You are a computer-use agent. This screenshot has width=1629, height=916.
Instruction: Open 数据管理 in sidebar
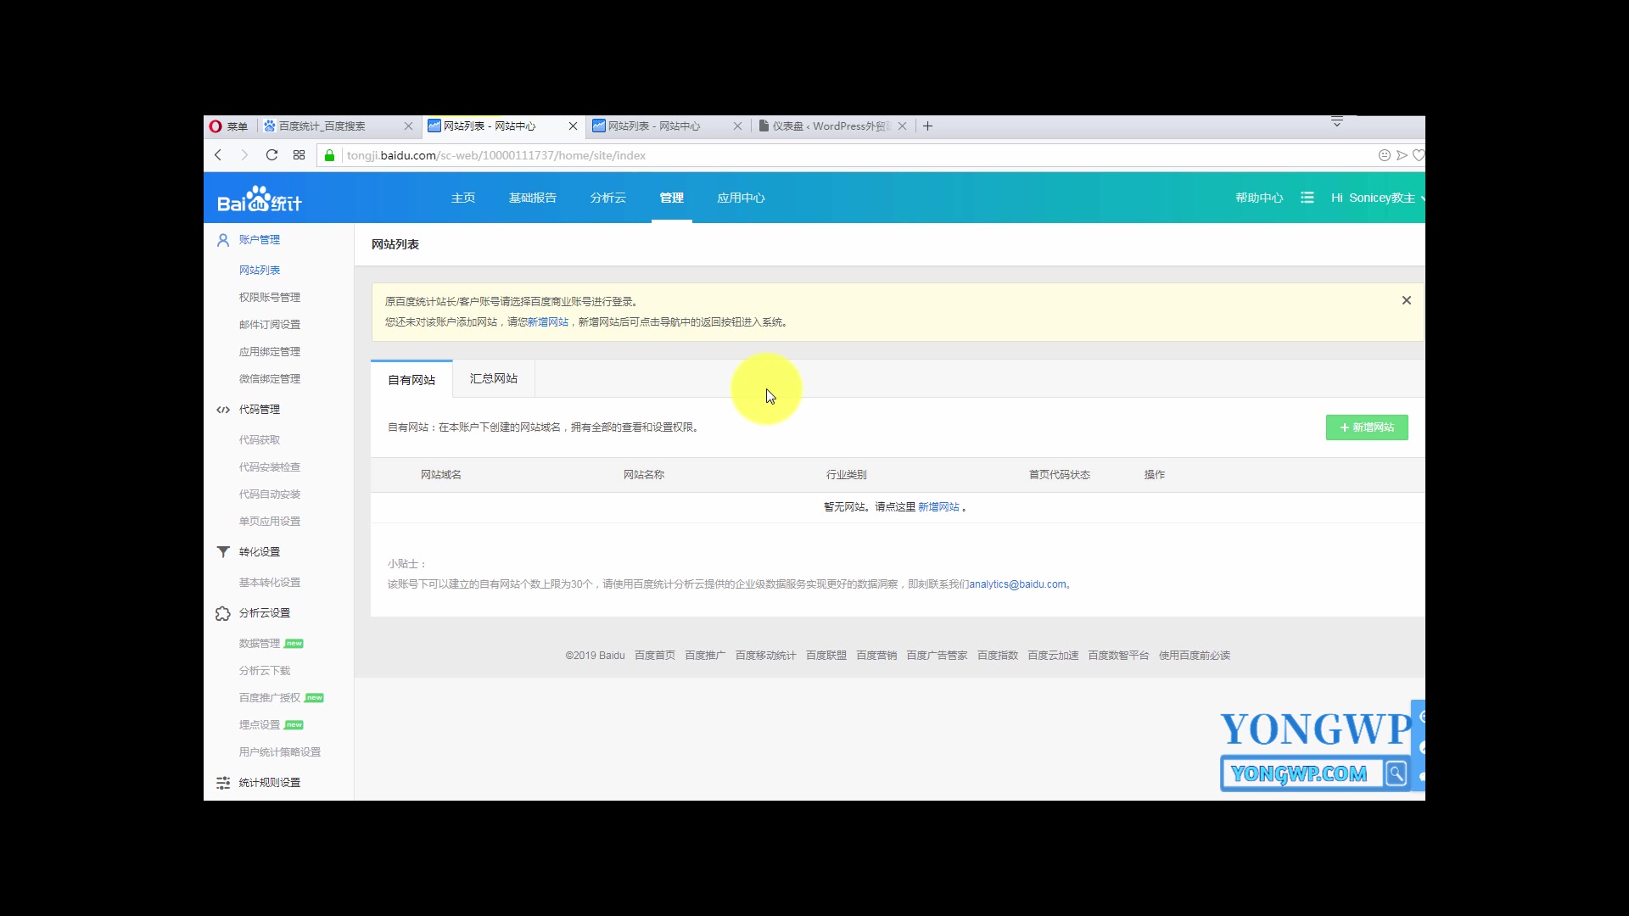[x=260, y=644]
